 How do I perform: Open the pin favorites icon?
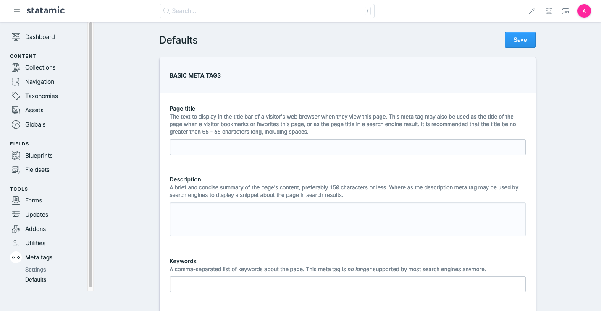point(532,11)
